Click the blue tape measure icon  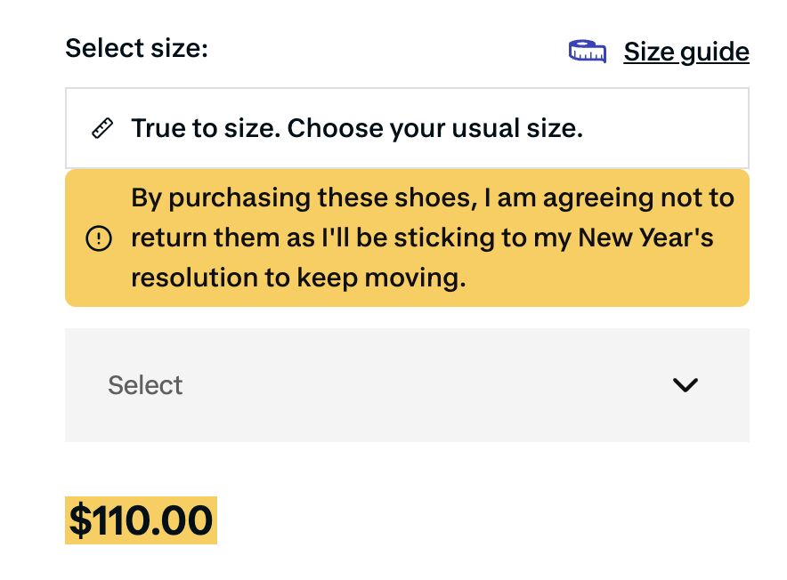pyautogui.click(x=587, y=52)
